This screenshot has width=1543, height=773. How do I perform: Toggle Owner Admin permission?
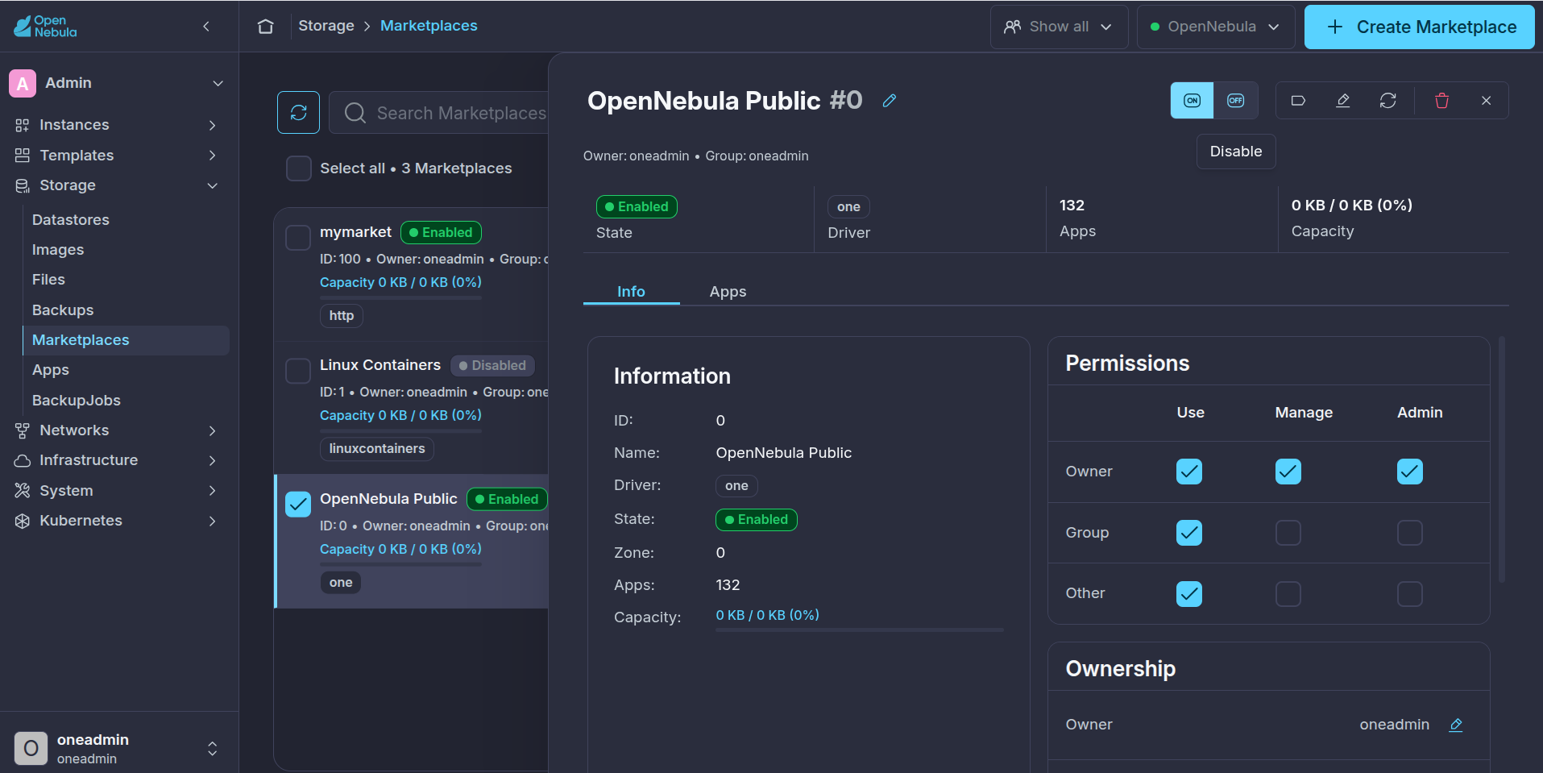click(x=1410, y=472)
